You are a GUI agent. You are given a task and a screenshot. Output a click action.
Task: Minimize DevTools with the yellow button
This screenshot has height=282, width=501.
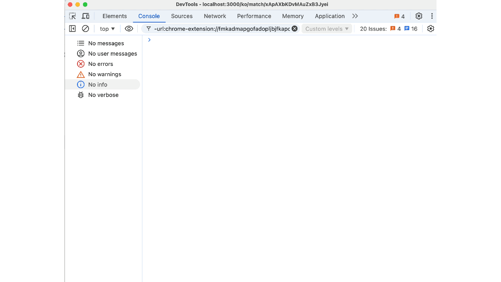pos(77,5)
